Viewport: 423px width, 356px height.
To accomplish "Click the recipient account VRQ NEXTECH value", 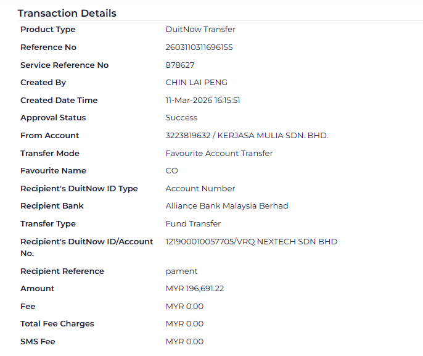I will [x=251, y=242].
